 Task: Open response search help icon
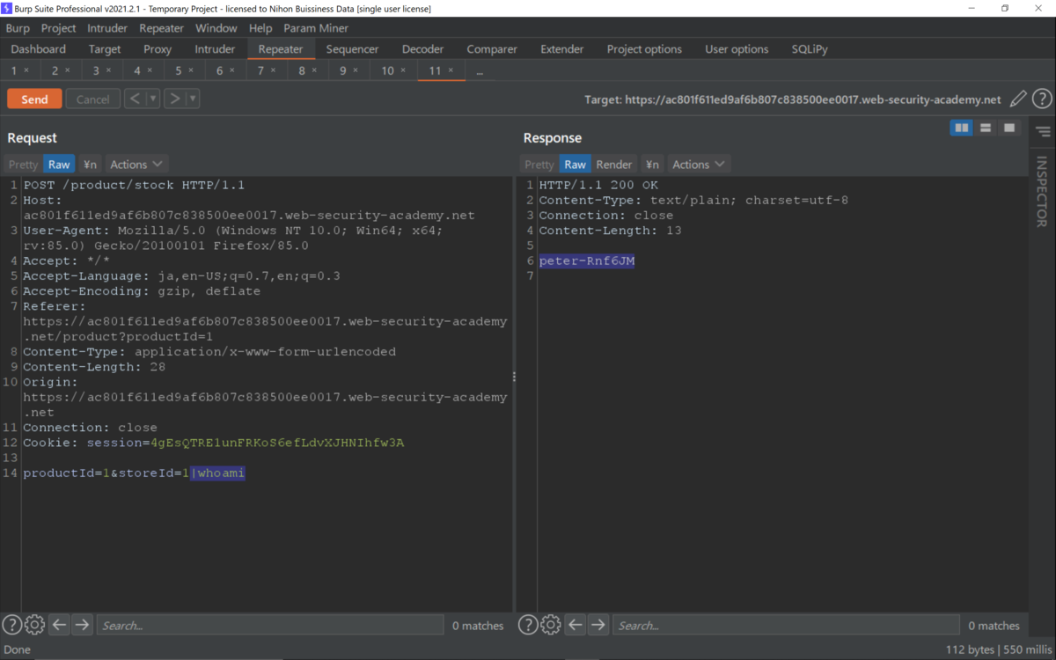(x=528, y=625)
